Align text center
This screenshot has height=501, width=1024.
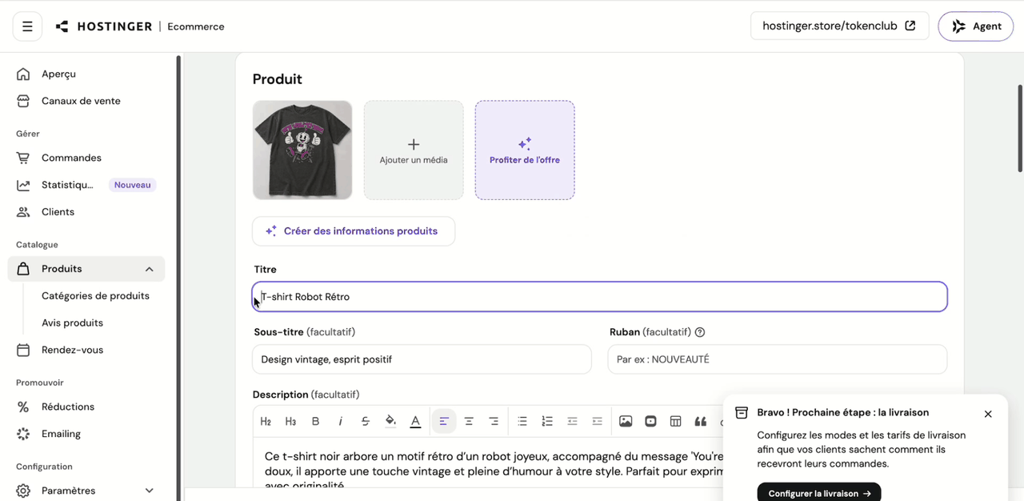(x=469, y=421)
